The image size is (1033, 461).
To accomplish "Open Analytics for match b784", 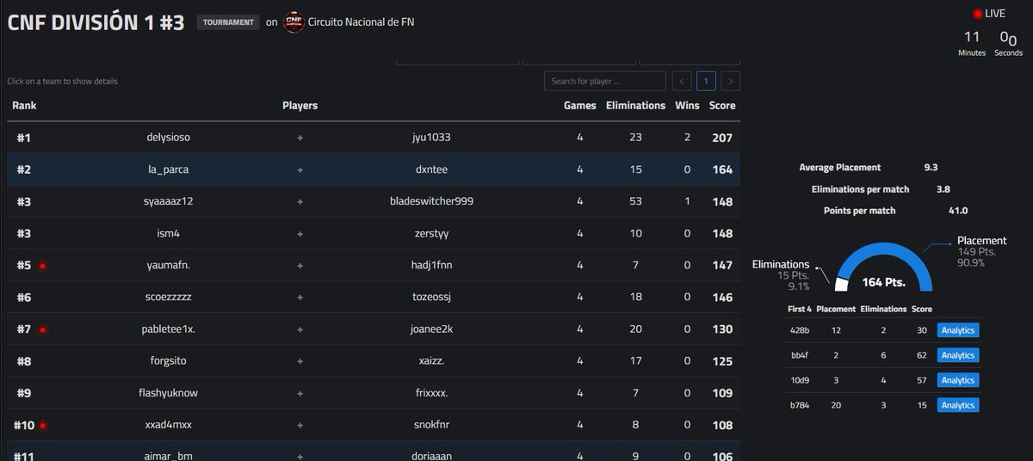I will [958, 405].
